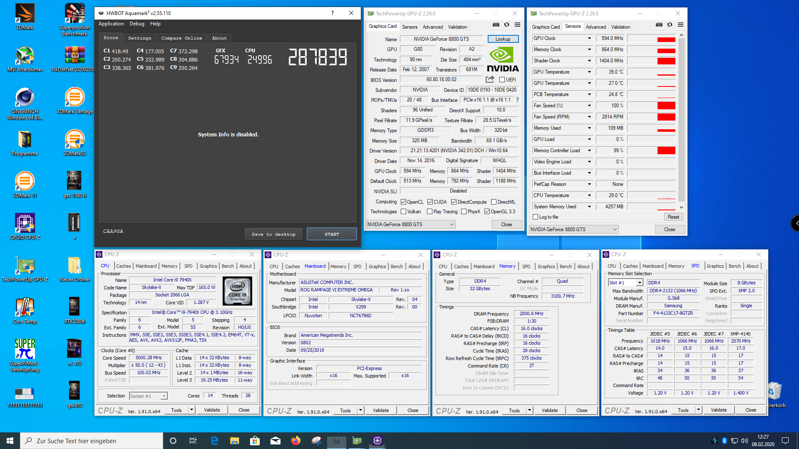Open GPU selector dropdown in GPU-Z Graphics Card window
799x449 pixels.
coord(410,224)
